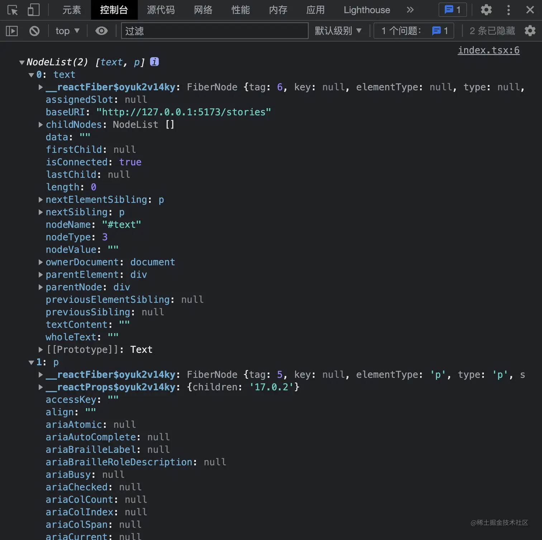Screen dimensions: 542x540
Task: Expand nextSibling: p
Action: click(41, 212)
